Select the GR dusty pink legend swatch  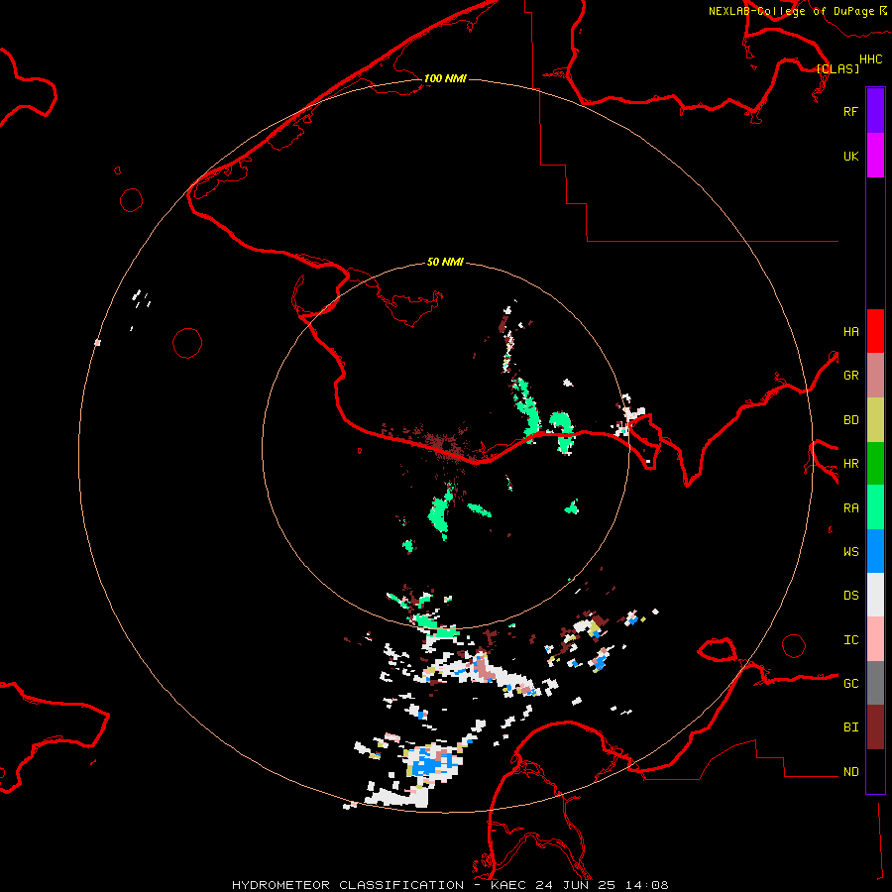875,376
